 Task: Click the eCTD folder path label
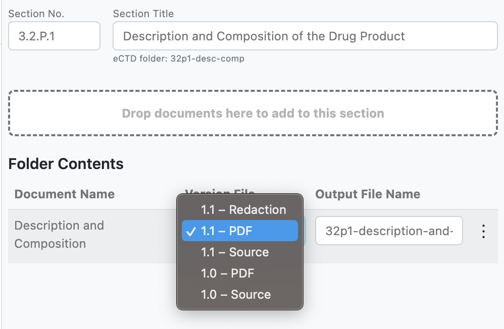(178, 59)
